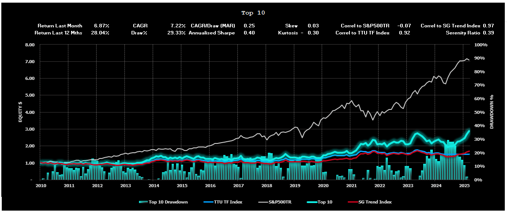Click the 2015 x-axis year label

click(182, 186)
